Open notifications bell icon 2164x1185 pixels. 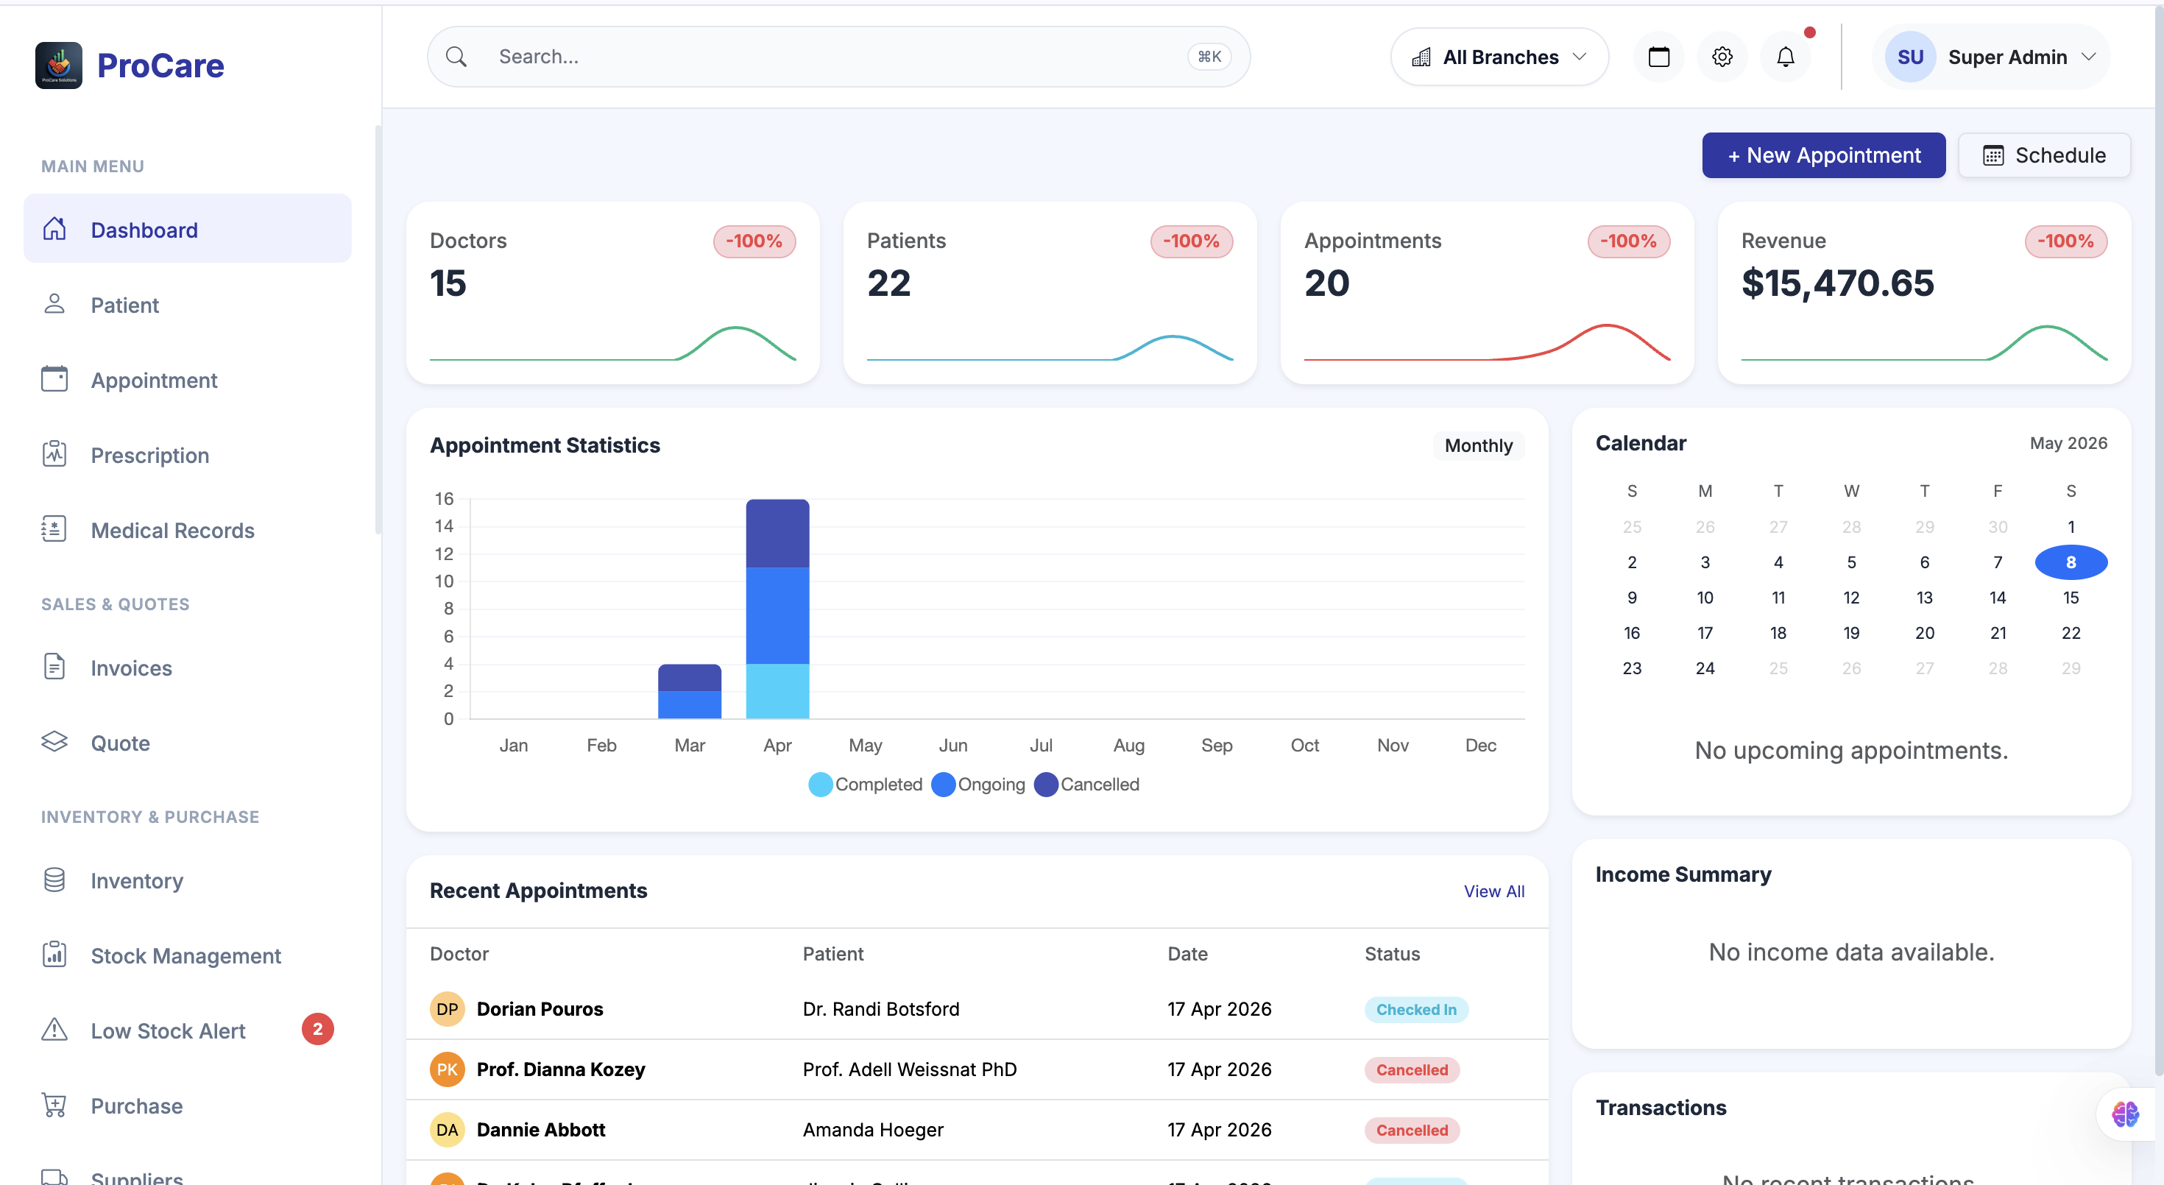point(1785,56)
